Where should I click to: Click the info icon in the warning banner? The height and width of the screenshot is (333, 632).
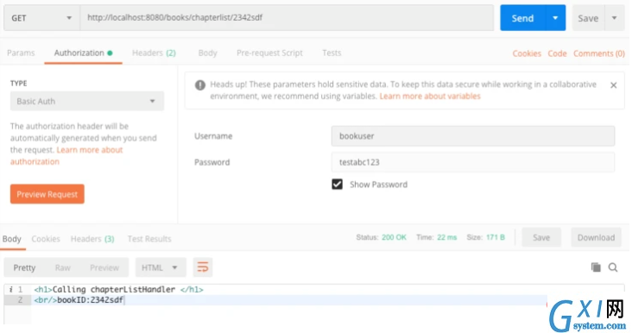[x=200, y=85]
